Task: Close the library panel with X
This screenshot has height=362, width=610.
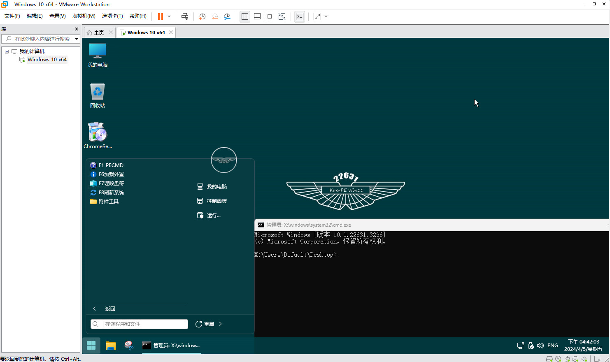Action: tap(77, 29)
